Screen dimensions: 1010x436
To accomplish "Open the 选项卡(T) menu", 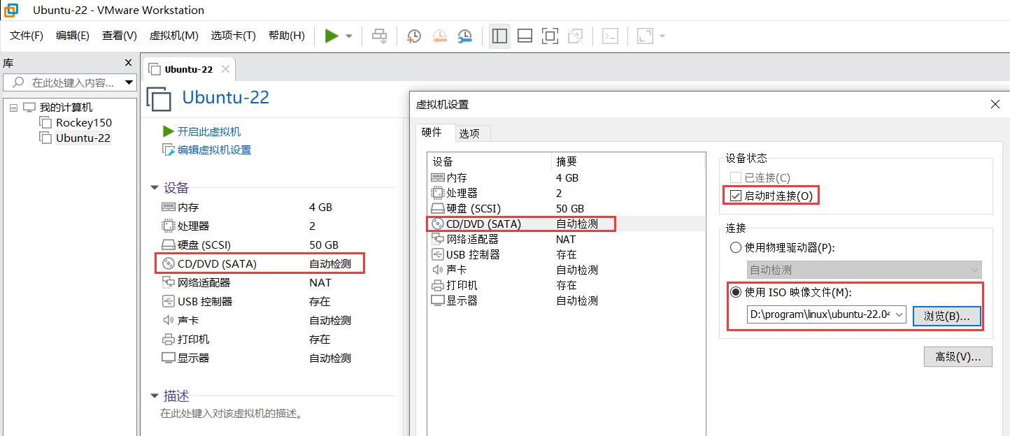I will [234, 36].
